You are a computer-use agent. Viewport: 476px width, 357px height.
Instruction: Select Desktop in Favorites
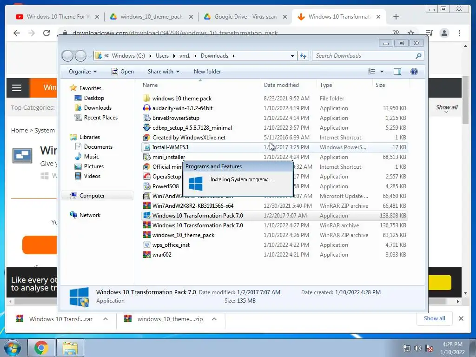click(94, 98)
